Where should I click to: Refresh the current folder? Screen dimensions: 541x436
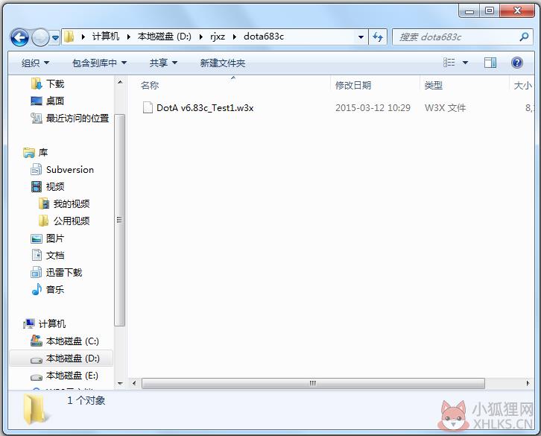click(x=378, y=37)
